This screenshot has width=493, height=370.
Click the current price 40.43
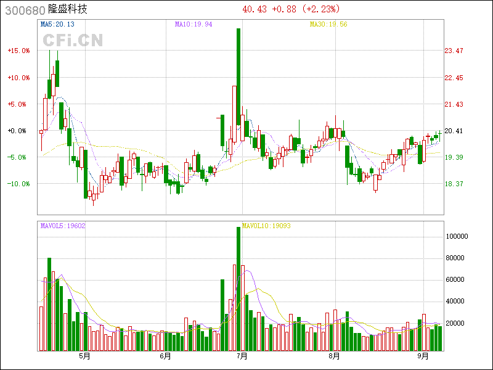point(255,9)
